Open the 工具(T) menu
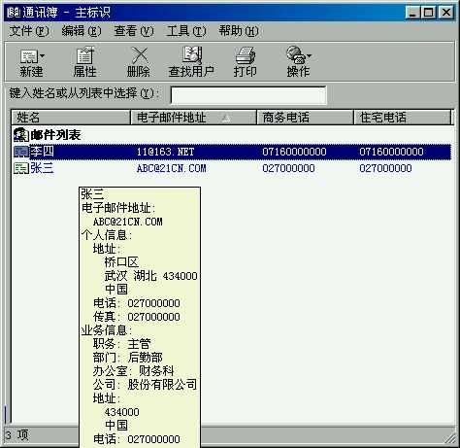 click(x=186, y=31)
